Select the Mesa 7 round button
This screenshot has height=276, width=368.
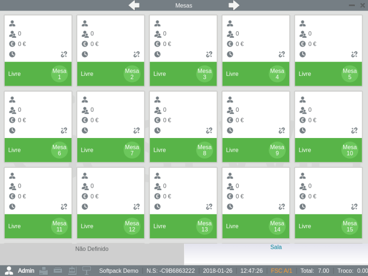(x=132, y=150)
